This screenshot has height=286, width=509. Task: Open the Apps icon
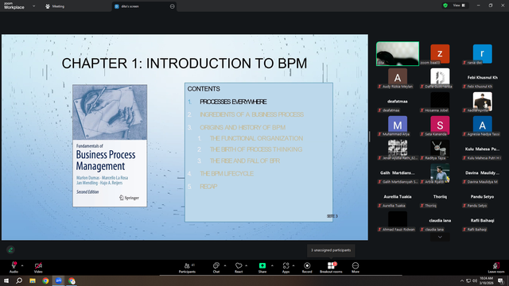(286, 265)
